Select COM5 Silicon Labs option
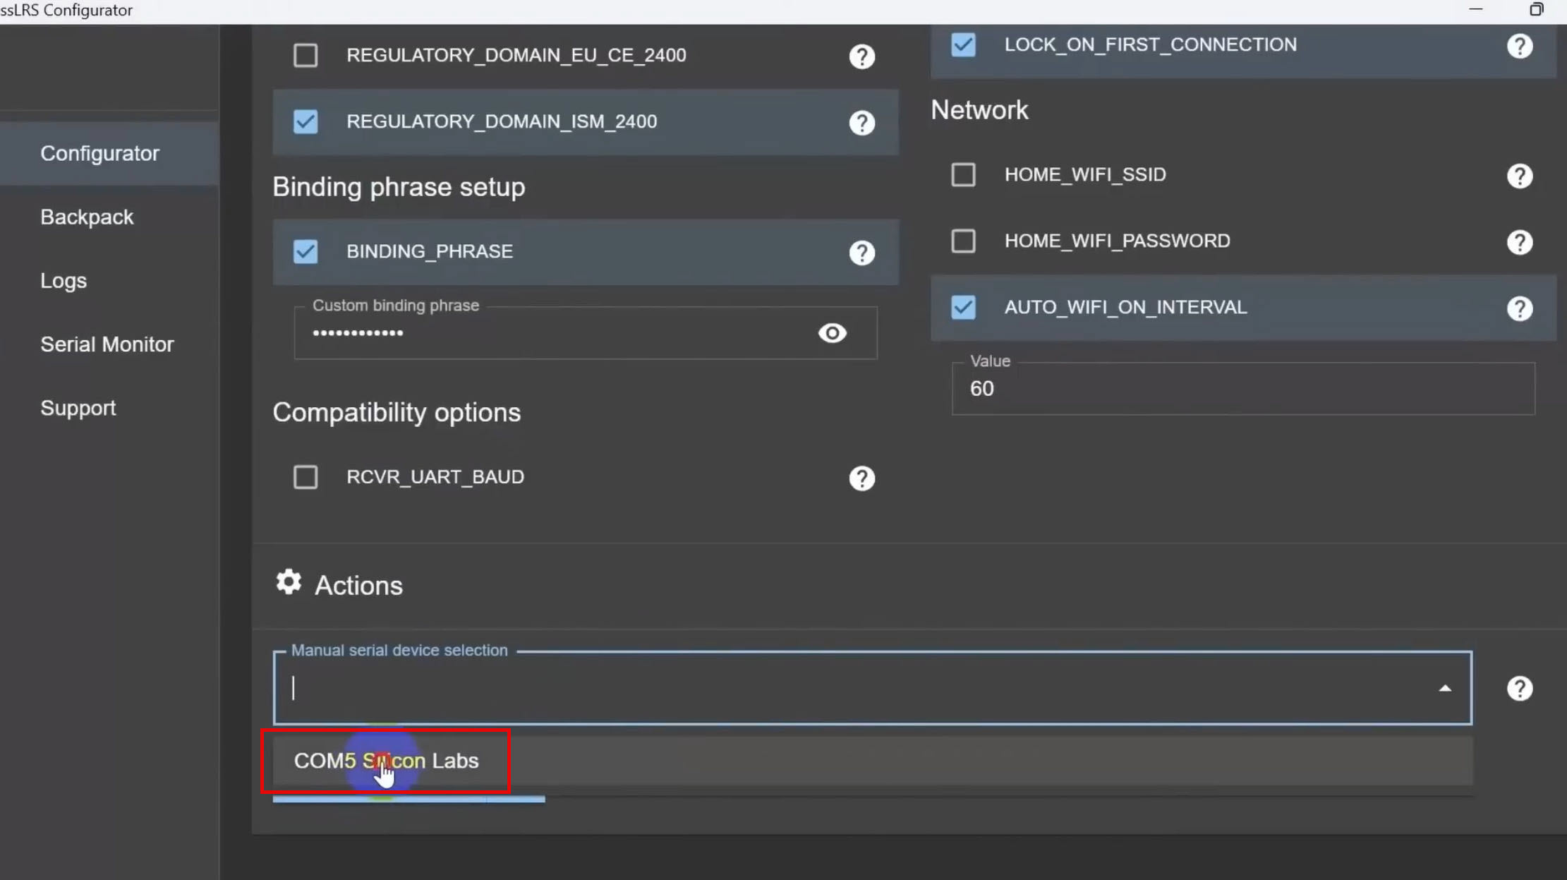Viewport: 1567px width, 880px height. [386, 761]
